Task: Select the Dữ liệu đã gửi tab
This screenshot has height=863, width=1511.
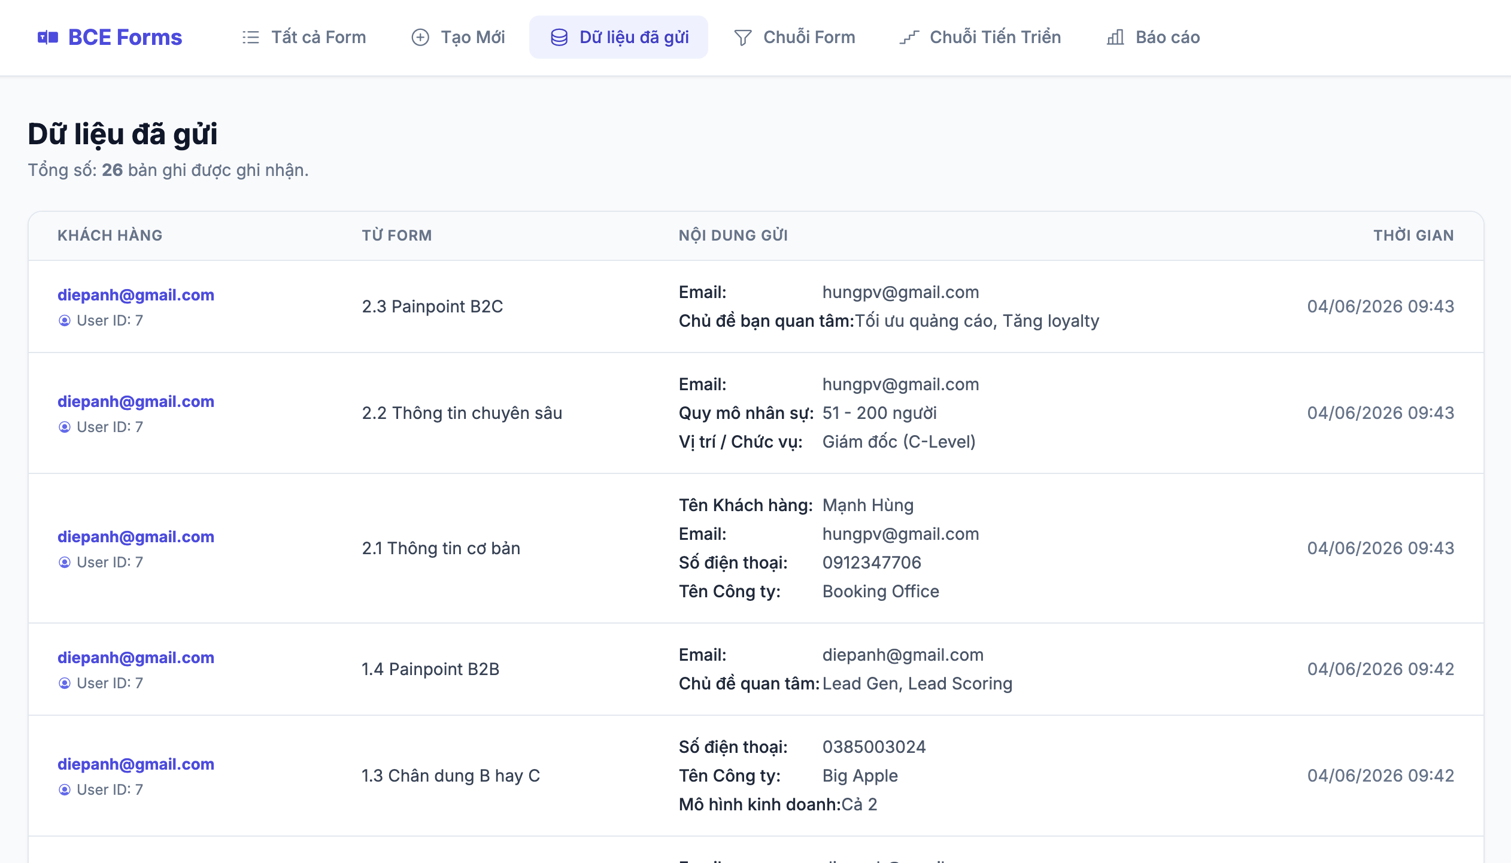Action: pyautogui.click(x=619, y=38)
